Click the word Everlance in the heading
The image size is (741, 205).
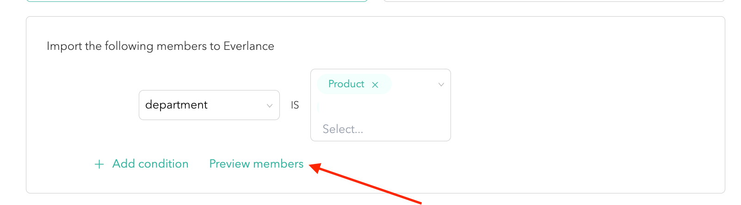248,46
